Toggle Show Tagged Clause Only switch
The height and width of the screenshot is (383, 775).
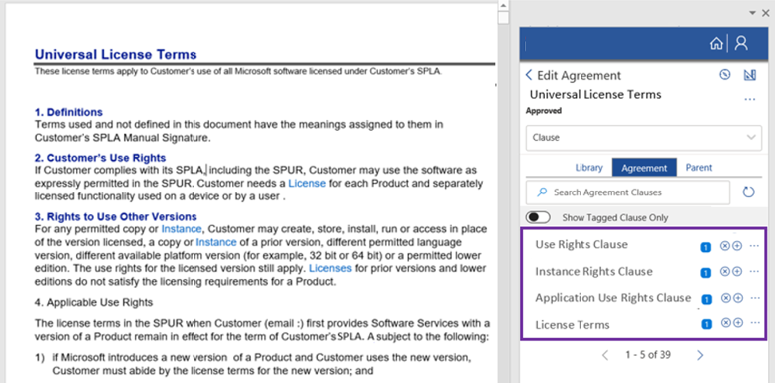[x=538, y=217]
